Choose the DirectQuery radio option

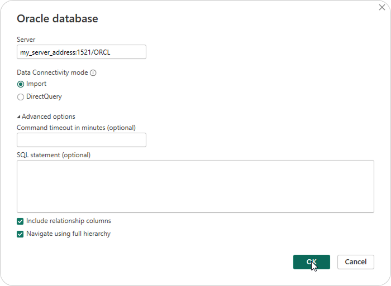pos(21,97)
